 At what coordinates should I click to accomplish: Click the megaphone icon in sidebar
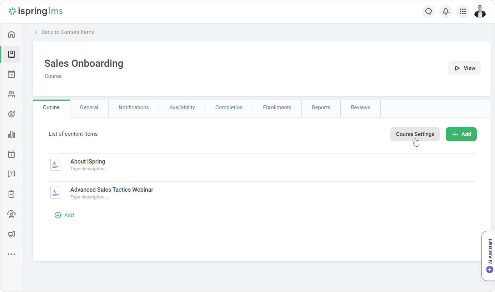pyautogui.click(x=11, y=234)
